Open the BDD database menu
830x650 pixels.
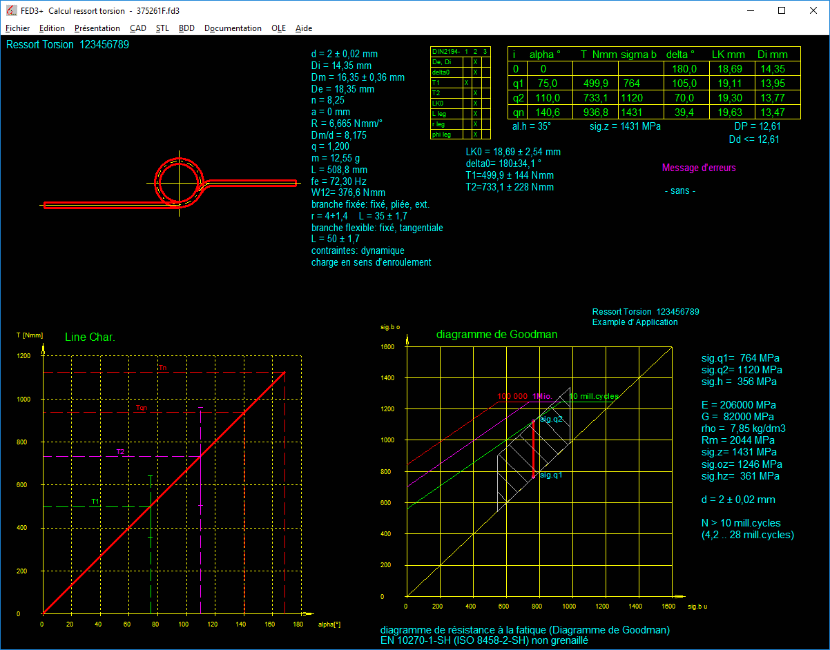pyautogui.click(x=186, y=28)
